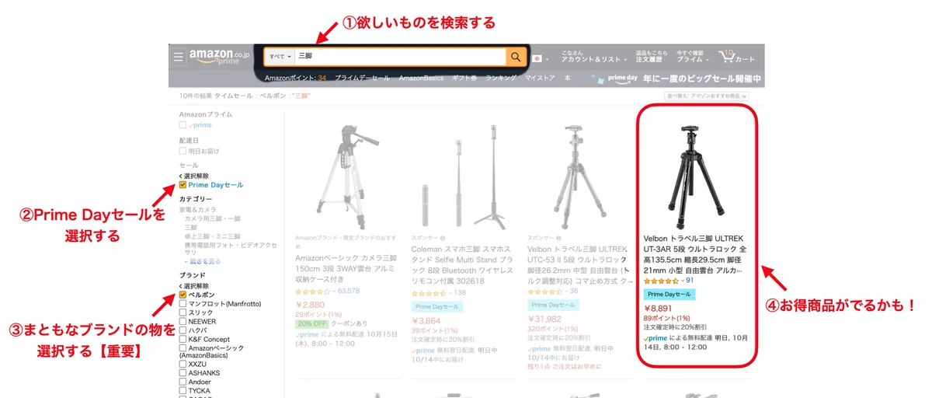Open Amazonポイント: 34 link
The height and width of the screenshot is (398, 932).
295,79
